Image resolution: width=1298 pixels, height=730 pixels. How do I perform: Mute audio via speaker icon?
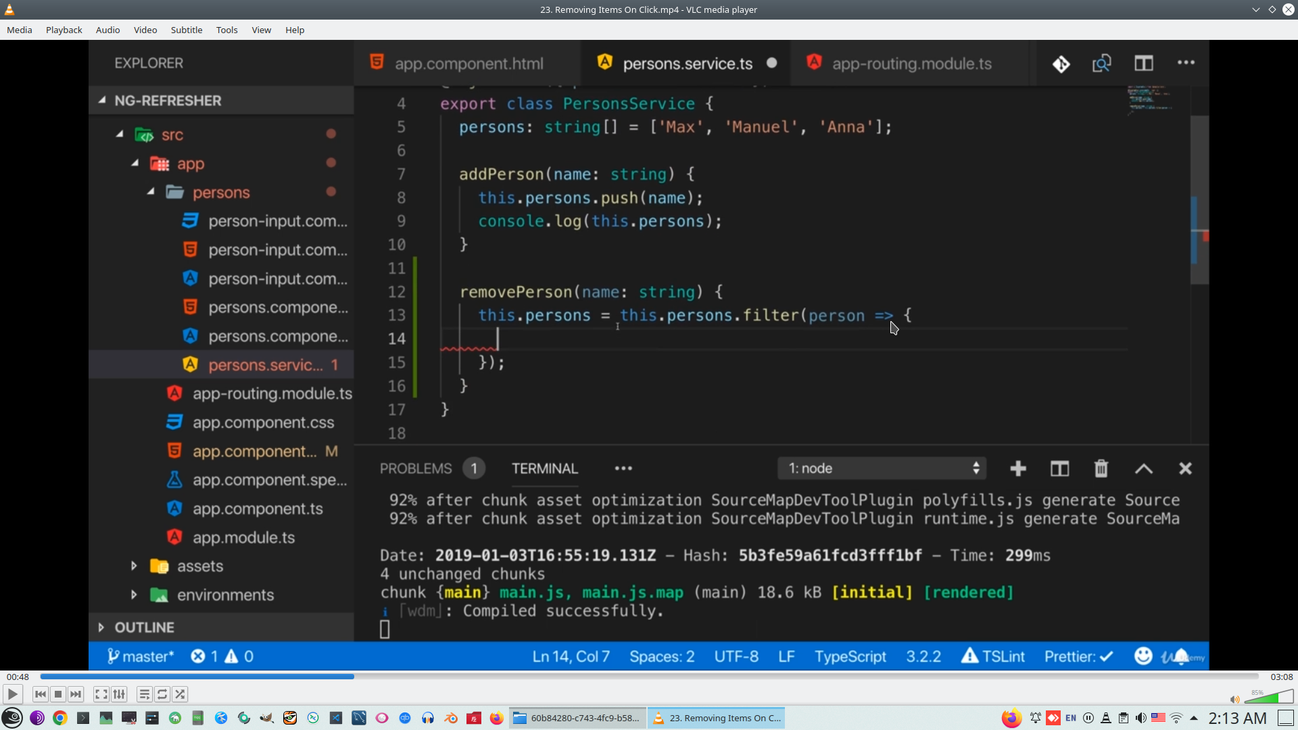click(1234, 700)
